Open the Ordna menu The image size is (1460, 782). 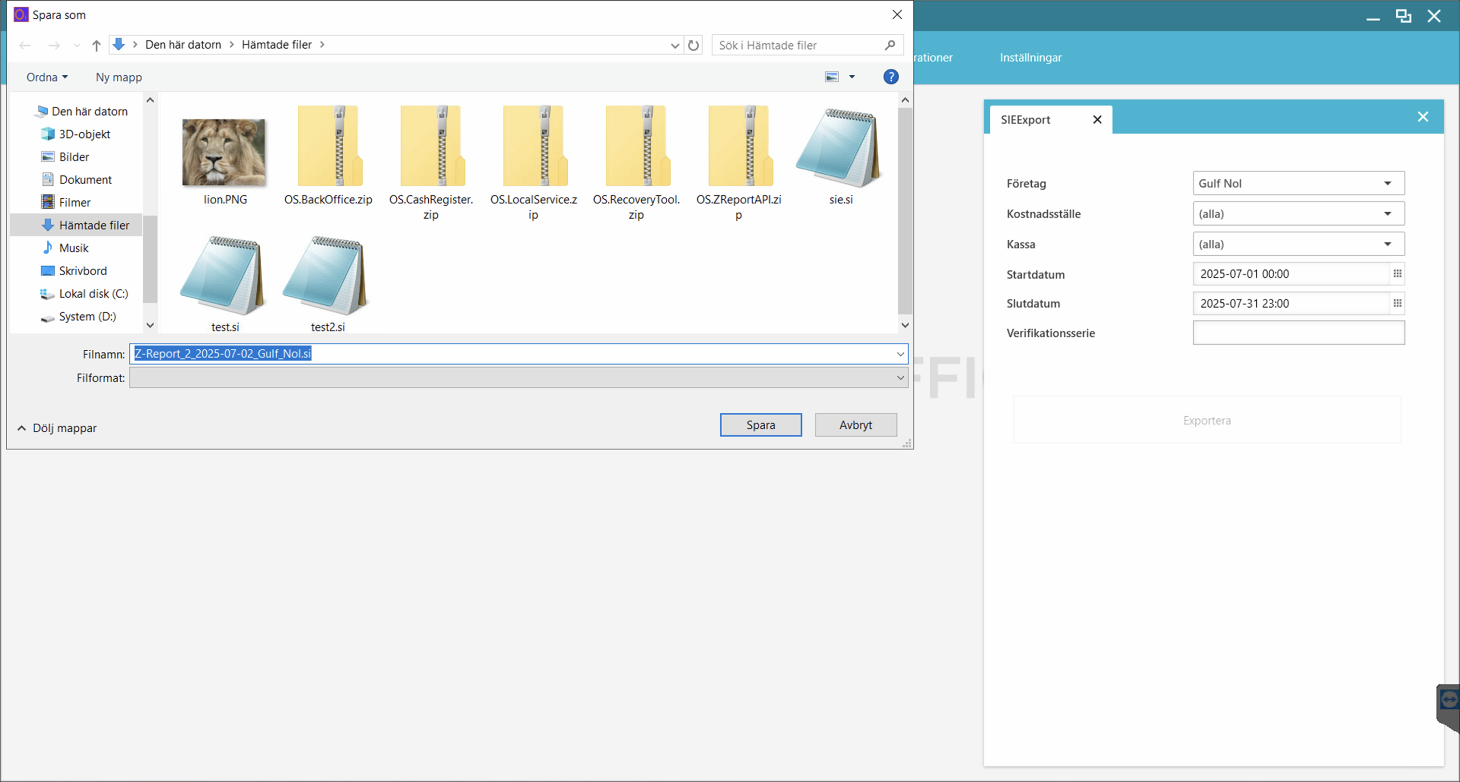pos(47,77)
